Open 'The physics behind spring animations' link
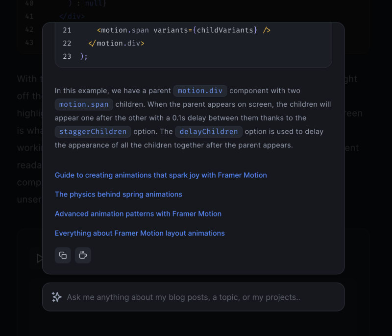This screenshot has height=336, width=392. point(119,194)
